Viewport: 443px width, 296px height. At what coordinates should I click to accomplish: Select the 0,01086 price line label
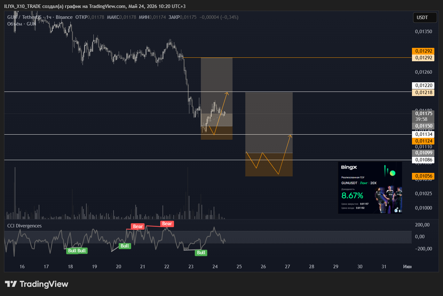[423, 160]
